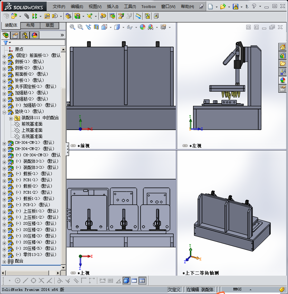Click the 欠定义 status bar label
The image size is (288, 294).
[174, 290]
